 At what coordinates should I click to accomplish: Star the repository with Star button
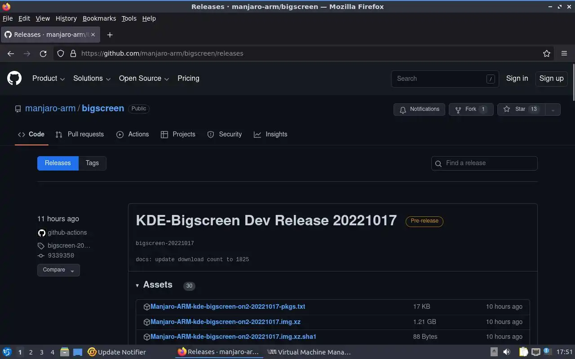pyautogui.click(x=521, y=109)
